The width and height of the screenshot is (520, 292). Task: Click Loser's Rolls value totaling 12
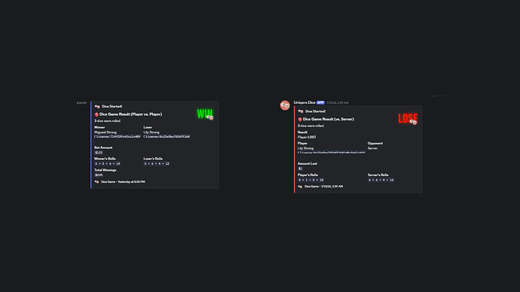[157, 163]
